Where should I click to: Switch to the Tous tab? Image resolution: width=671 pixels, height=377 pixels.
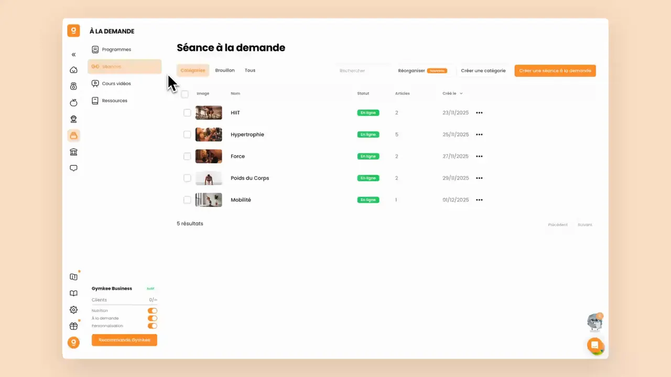pyautogui.click(x=250, y=70)
